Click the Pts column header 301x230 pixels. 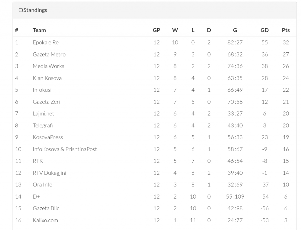[286, 30]
